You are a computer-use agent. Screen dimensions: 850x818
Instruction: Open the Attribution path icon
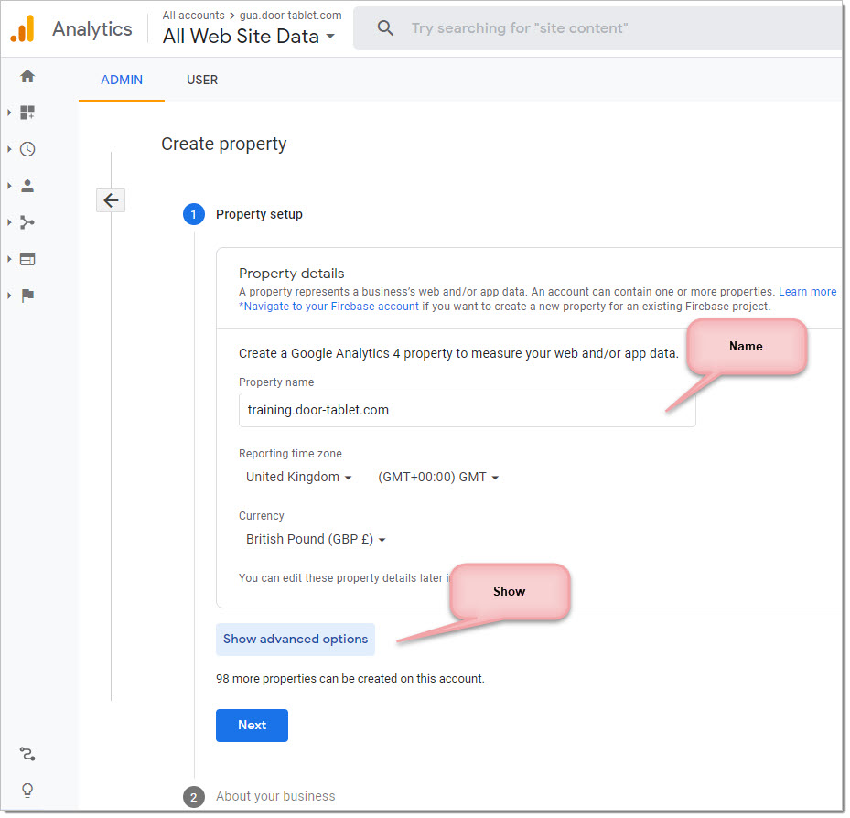click(x=27, y=756)
